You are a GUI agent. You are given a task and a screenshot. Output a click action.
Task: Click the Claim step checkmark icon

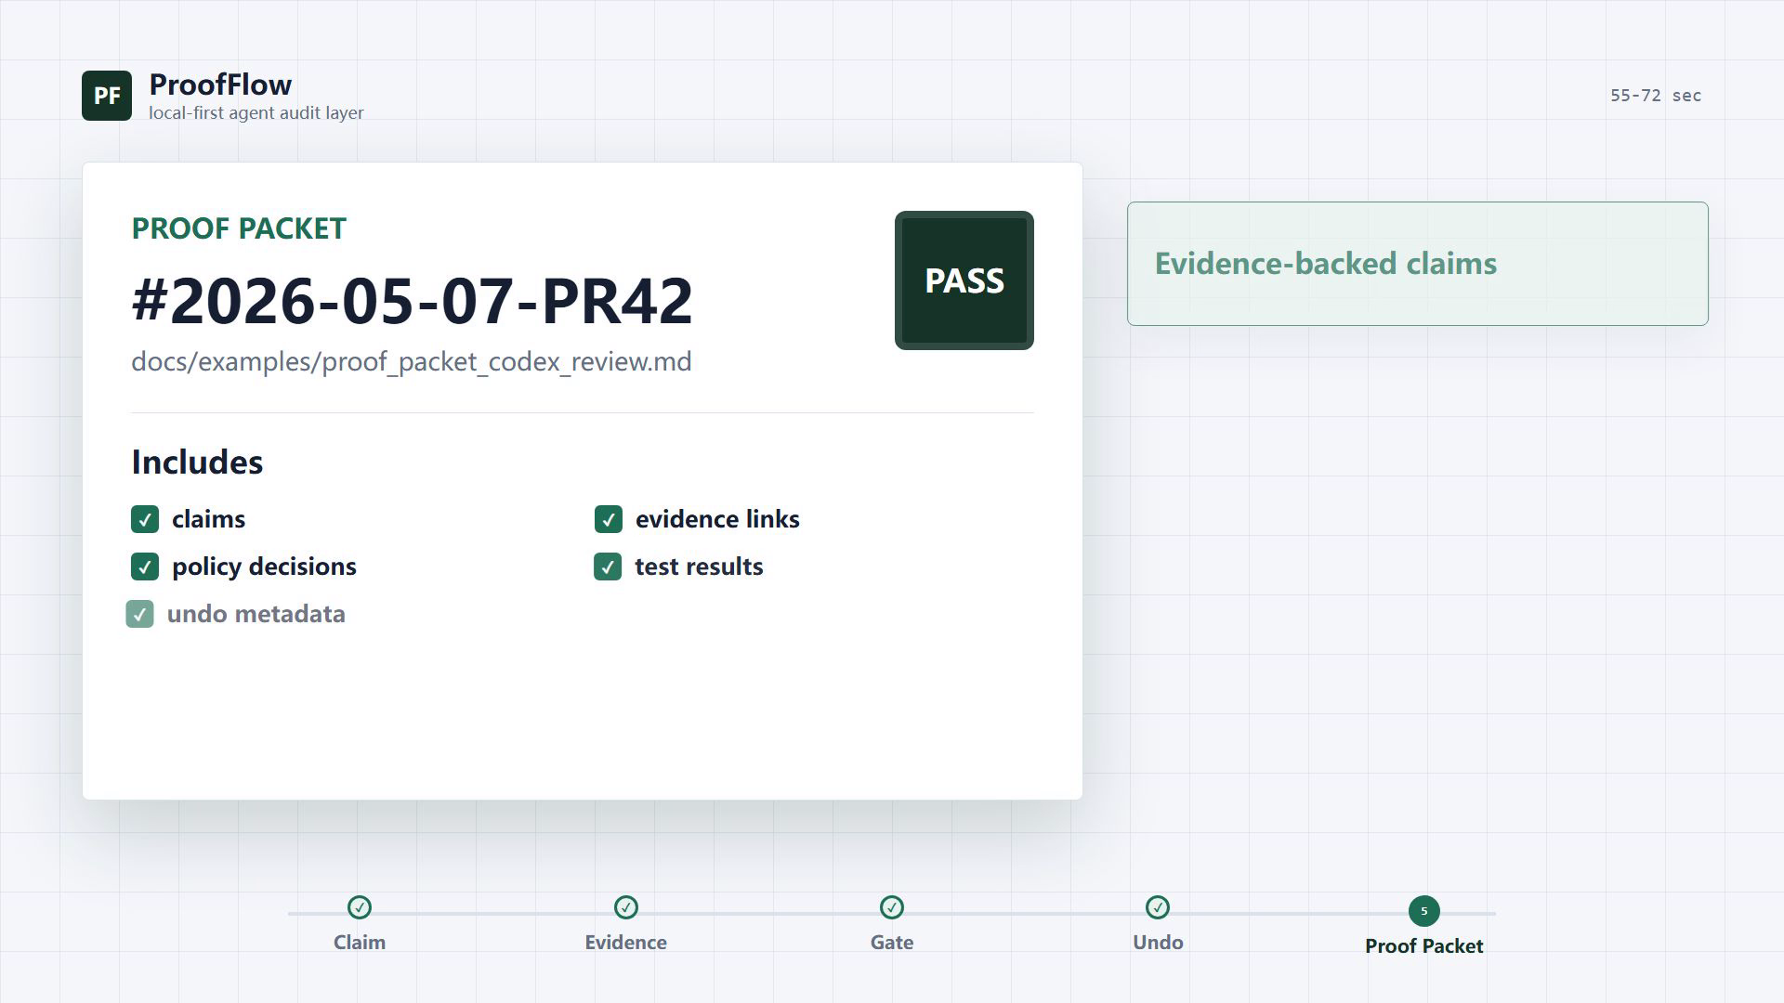[x=360, y=907]
